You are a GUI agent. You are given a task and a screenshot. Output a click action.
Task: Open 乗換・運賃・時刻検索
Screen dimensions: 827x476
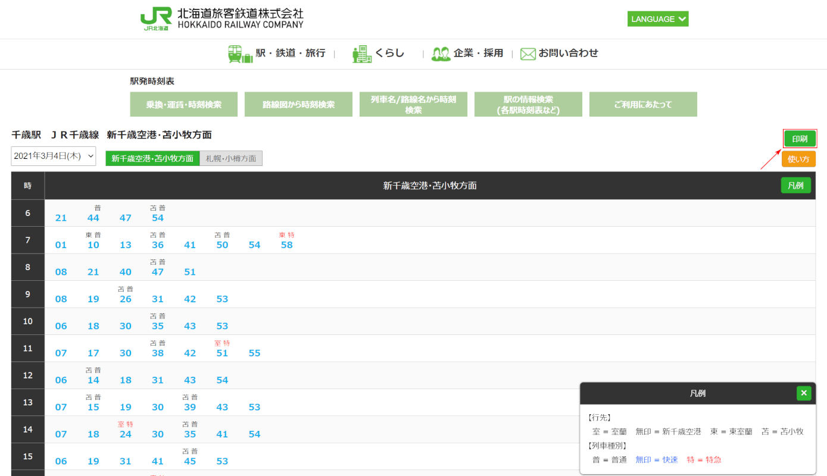click(184, 104)
